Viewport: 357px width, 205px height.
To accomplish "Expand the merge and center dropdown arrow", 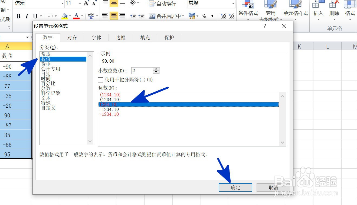I will [x=183, y=16].
